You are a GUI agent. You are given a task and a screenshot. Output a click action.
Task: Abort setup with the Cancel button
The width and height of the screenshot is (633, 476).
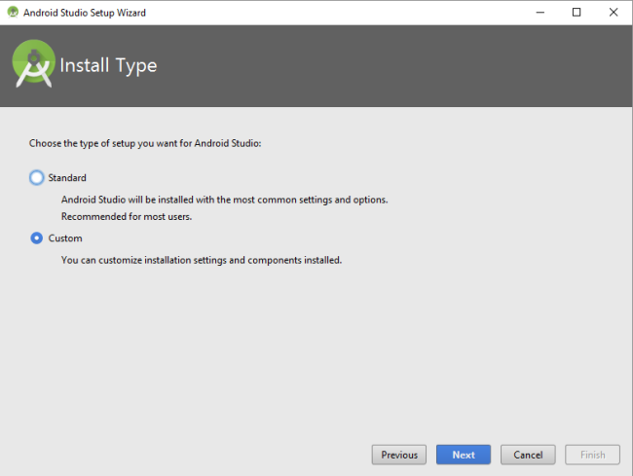tap(528, 455)
